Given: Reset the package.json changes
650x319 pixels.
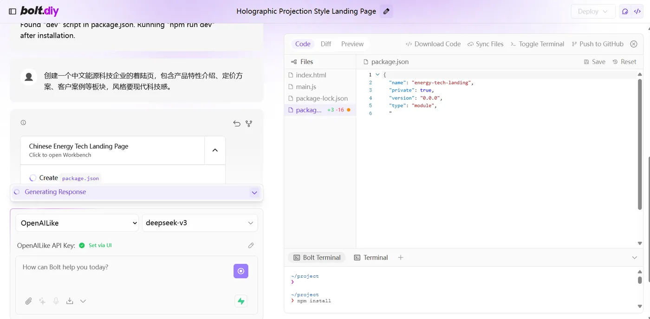Looking at the screenshot, I should (x=624, y=62).
